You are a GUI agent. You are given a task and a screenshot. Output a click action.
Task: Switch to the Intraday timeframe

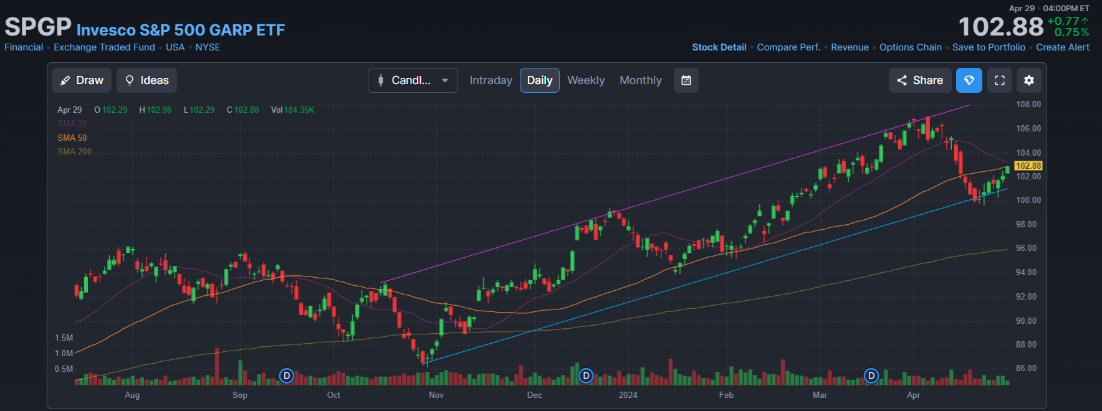491,80
